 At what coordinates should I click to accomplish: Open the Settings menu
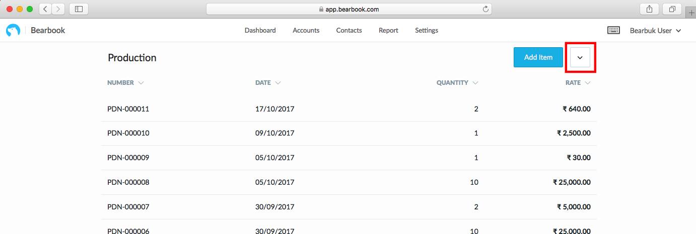point(427,31)
